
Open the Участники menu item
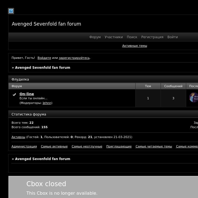pyautogui.click(x=114, y=37)
